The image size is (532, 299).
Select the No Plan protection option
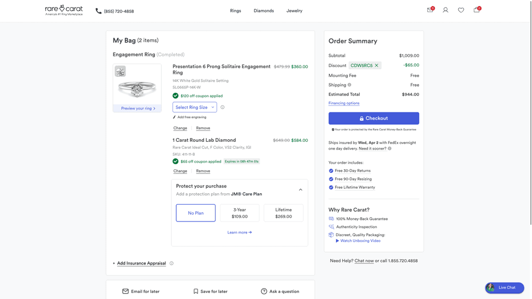[x=195, y=213]
